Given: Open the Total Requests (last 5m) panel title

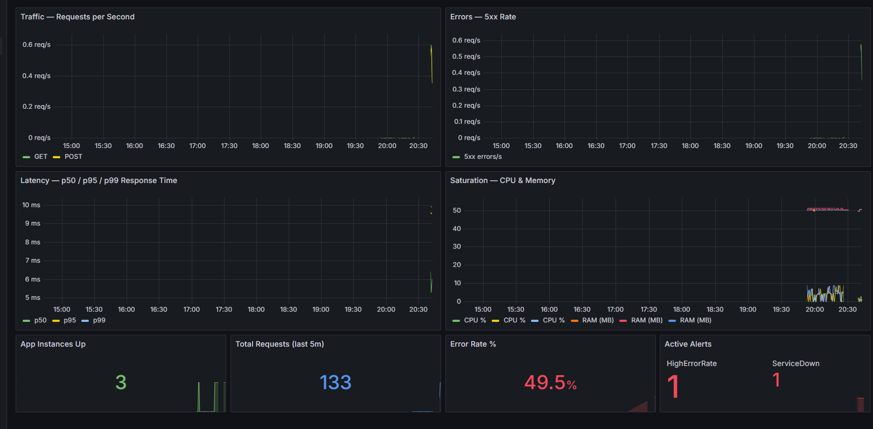Looking at the screenshot, I should tap(280, 344).
